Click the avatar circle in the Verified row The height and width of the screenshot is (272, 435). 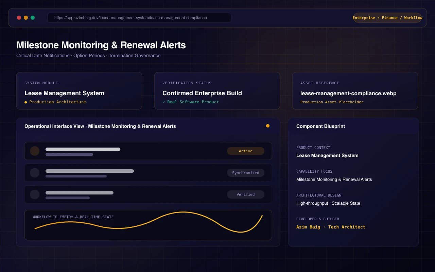click(35, 194)
